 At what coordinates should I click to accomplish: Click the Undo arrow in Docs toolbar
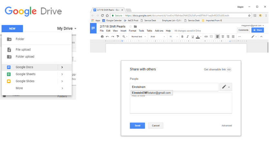107,36
